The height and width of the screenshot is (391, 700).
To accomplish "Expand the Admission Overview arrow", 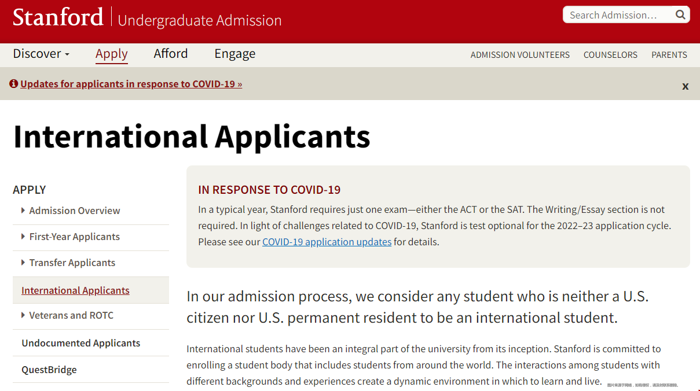I will tap(23, 211).
